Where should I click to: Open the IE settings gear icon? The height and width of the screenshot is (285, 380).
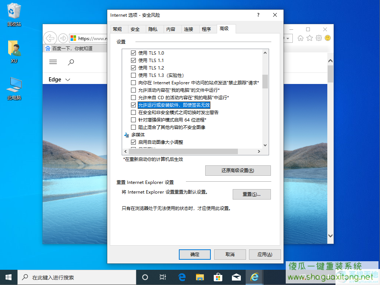319,38
